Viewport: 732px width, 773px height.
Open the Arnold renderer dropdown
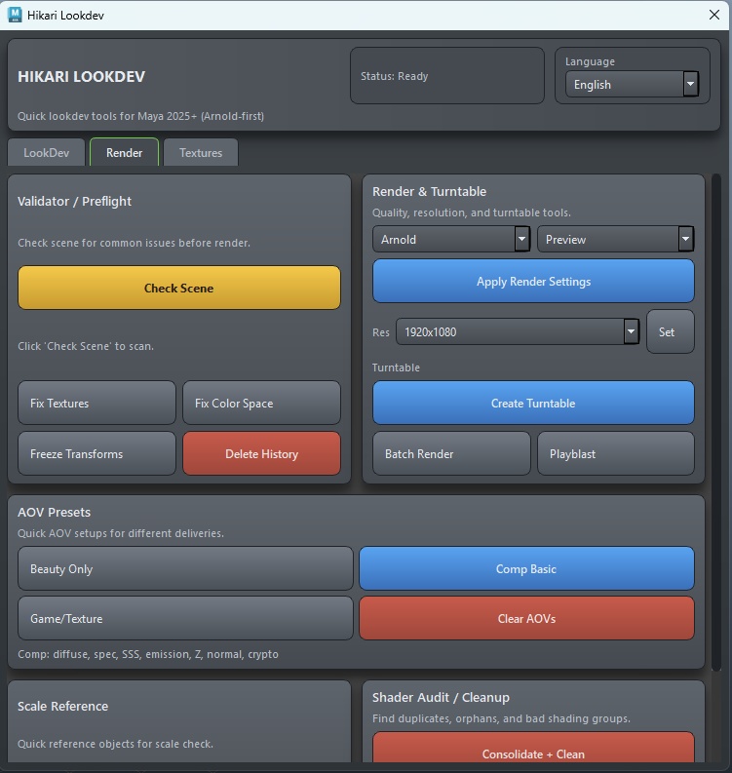click(x=451, y=239)
